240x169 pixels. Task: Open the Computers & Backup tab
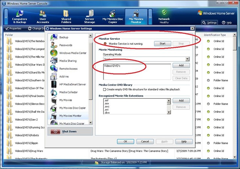coord(19,17)
